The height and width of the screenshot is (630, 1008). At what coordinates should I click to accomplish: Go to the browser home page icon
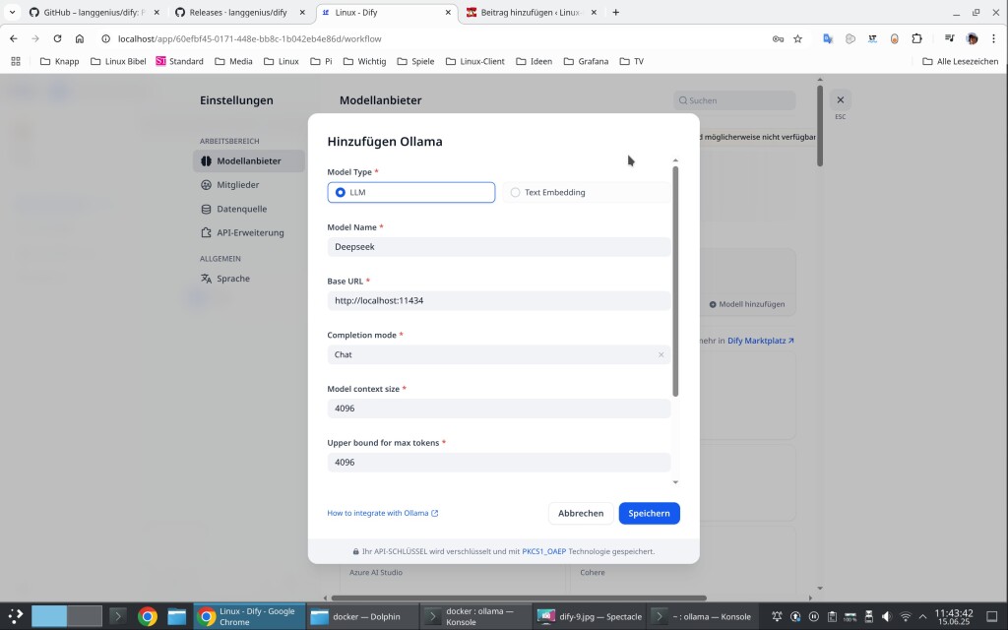79,38
